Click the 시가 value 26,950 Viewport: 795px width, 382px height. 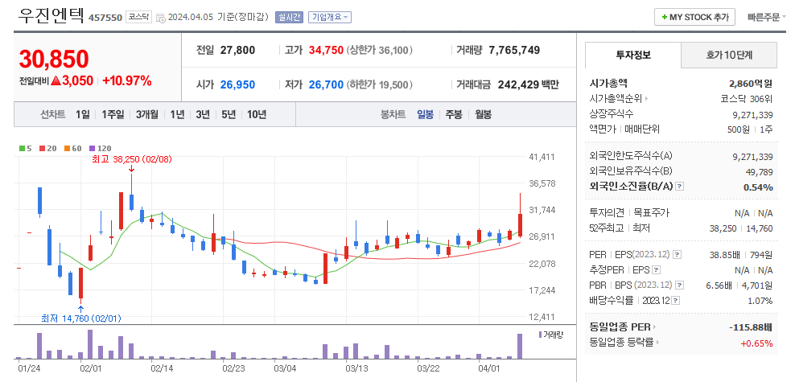pos(238,84)
